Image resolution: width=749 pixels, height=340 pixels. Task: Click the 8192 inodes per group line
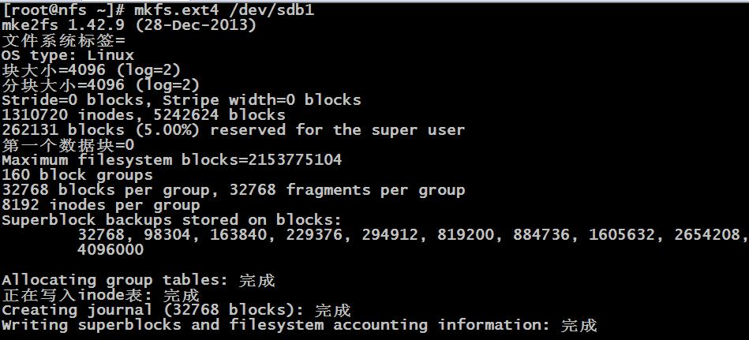101,205
